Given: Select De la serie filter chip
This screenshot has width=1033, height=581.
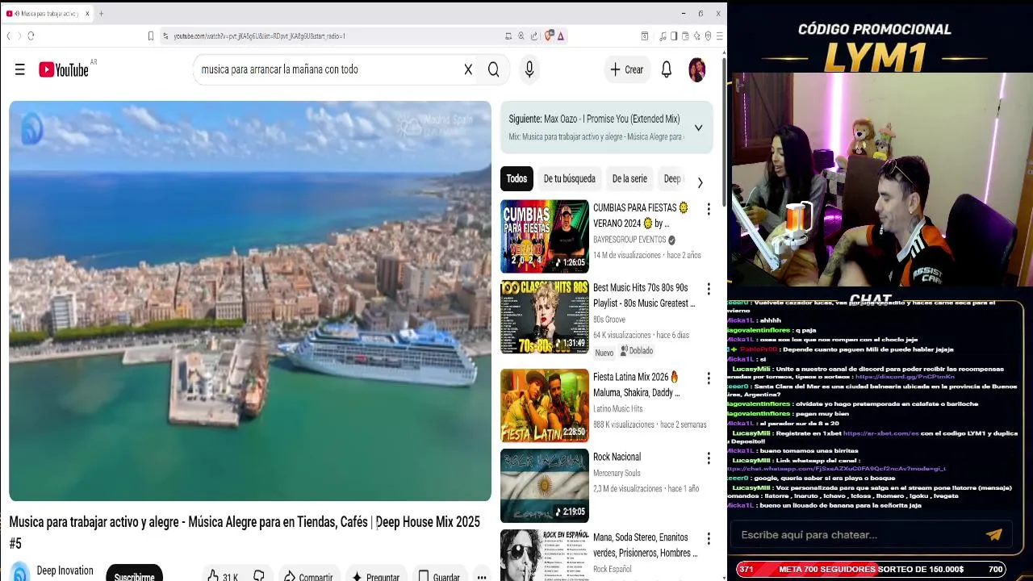Looking at the screenshot, I should click(x=629, y=179).
